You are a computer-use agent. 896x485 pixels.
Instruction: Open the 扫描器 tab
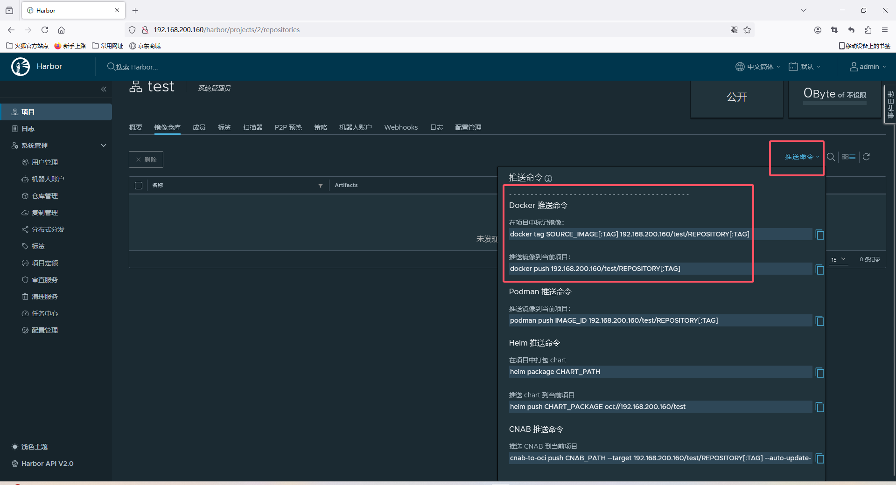click(x=253, y=127)
